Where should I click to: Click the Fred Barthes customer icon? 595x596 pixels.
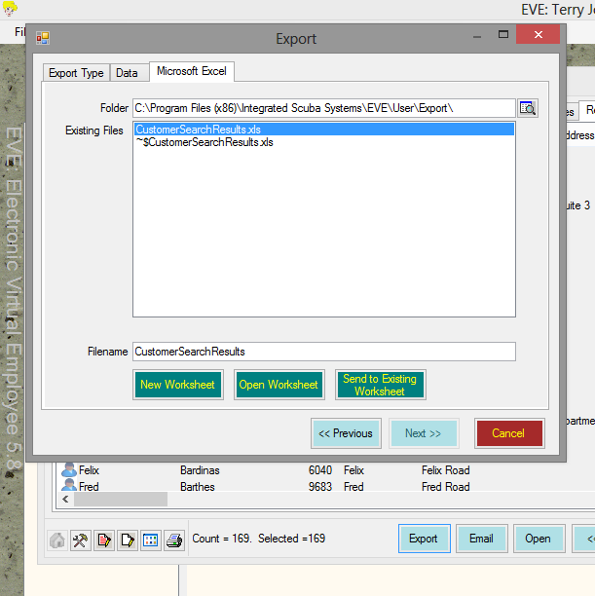[x=69, y=486]
